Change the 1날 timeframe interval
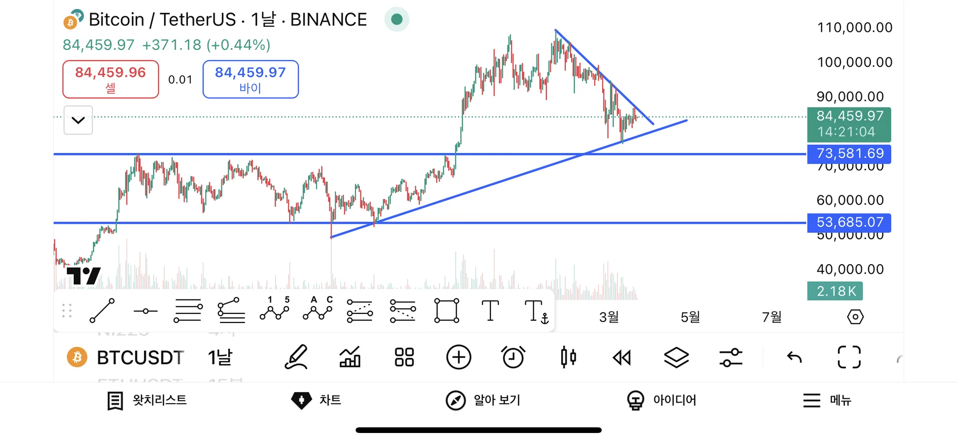 (x=220, y=357)
